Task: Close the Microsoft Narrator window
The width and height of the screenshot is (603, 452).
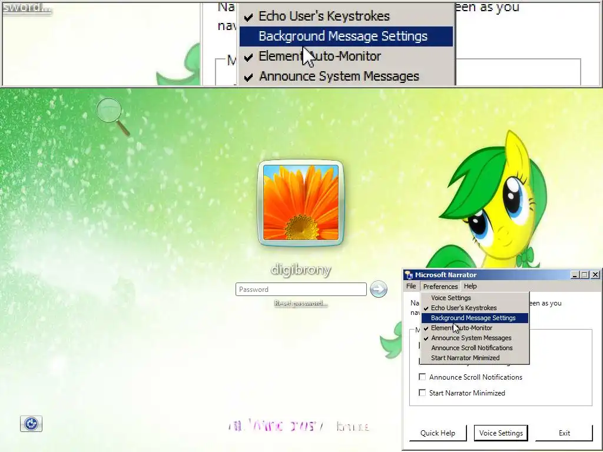Action: point(595,275)
